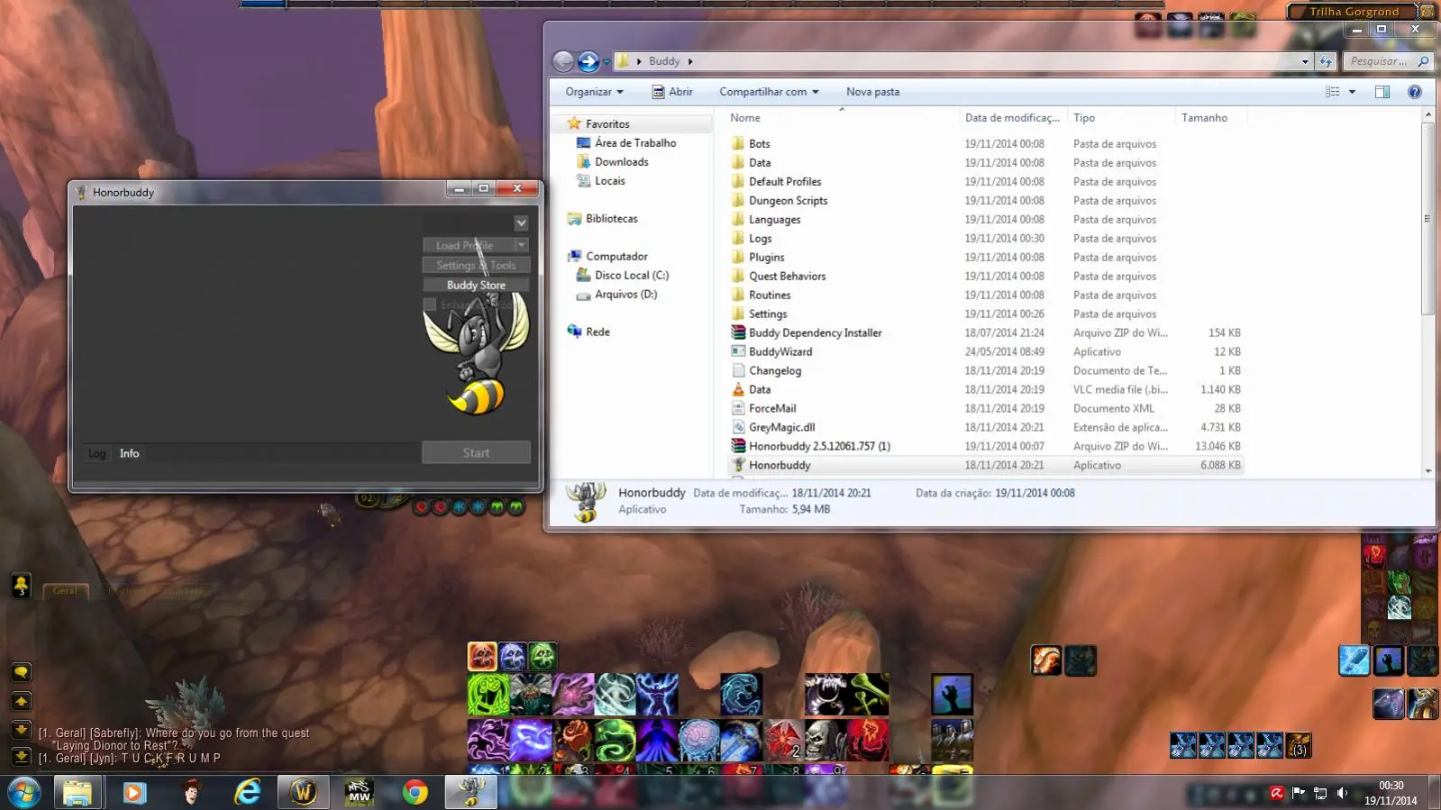Open Downloads in the navigation pane
The height and width of the screenshot is (810, 1441).
[621, 162]
